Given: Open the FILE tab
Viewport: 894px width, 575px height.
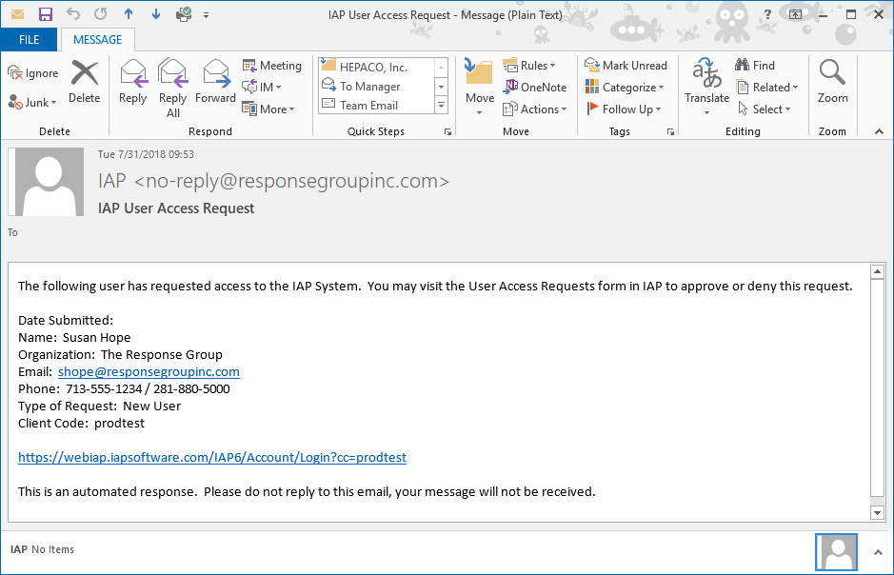Looking at the screenshot, I should [29, 40].
